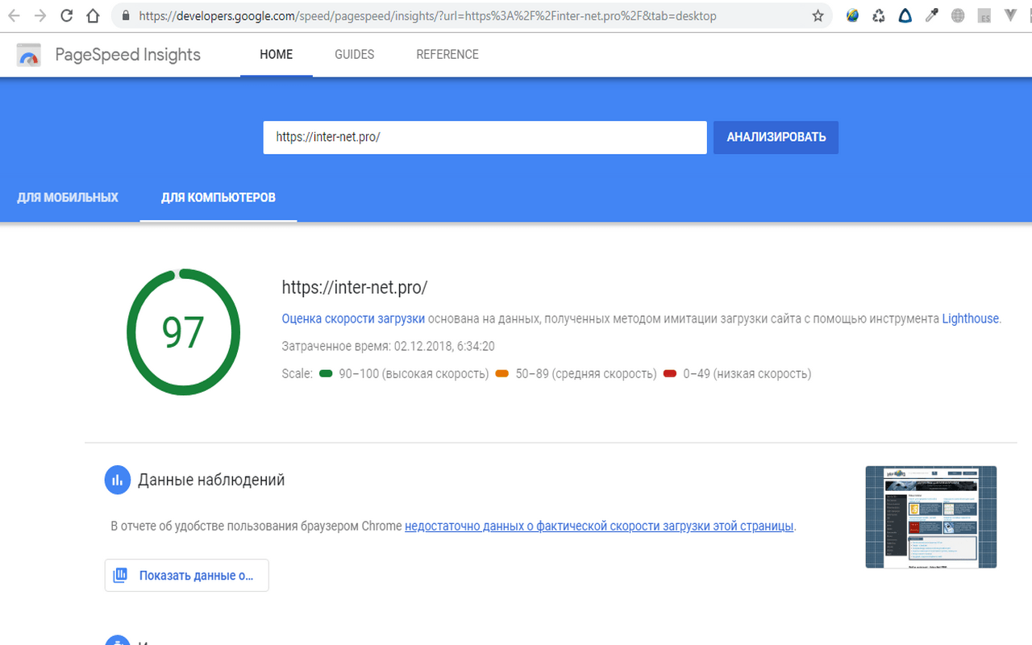The image size is (1032, 645).
Task: Switch to the ДЛЯ МОБИЛЬНЫХ tab
Action: click(68, 198)
